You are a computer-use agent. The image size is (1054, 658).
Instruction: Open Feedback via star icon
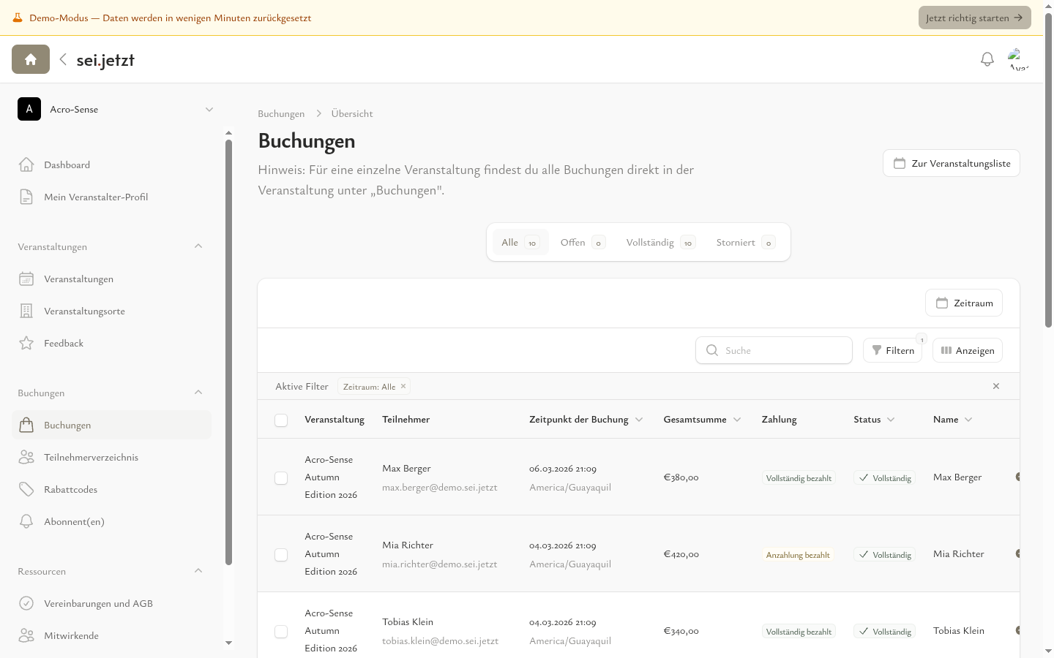[26, 344]
